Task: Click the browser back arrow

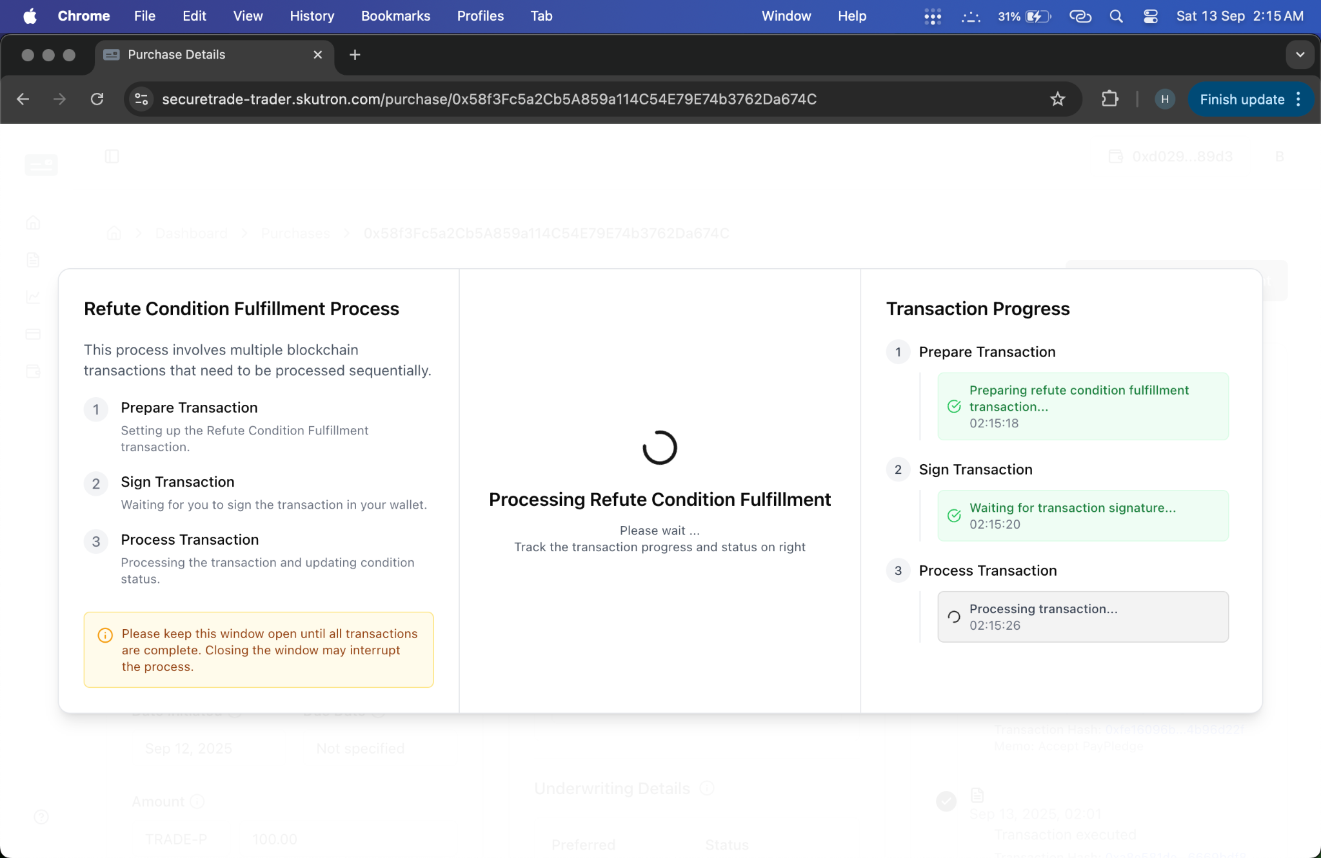Action: (x=23, y=99)
